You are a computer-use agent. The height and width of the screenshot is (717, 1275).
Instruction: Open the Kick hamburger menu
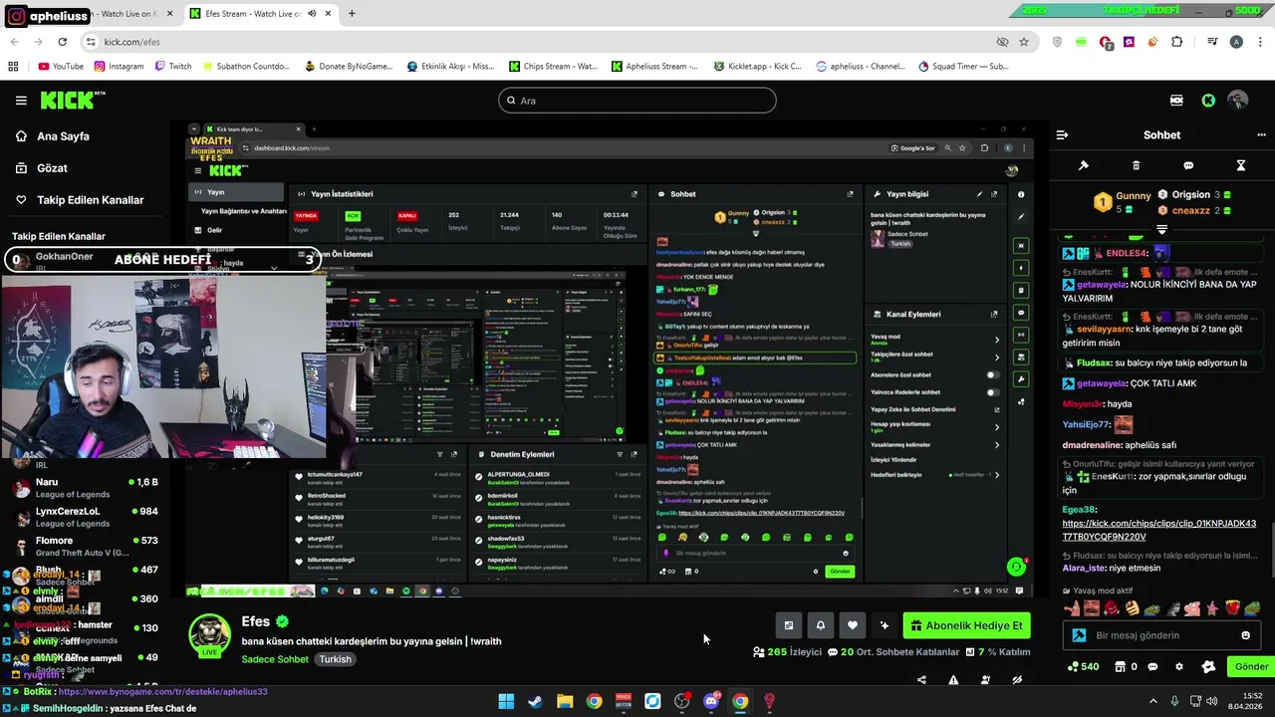tap(21, 101)
